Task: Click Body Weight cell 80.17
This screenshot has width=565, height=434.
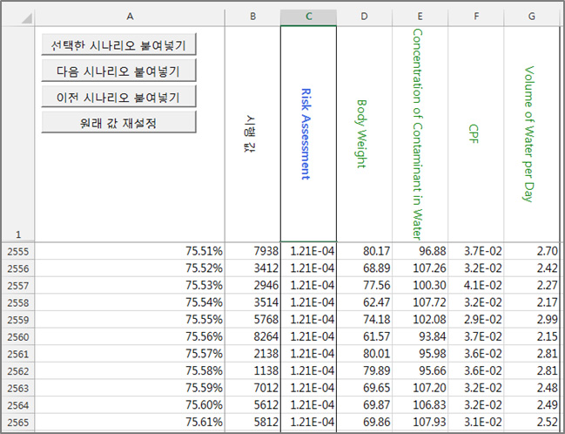Action: [364, 251]
